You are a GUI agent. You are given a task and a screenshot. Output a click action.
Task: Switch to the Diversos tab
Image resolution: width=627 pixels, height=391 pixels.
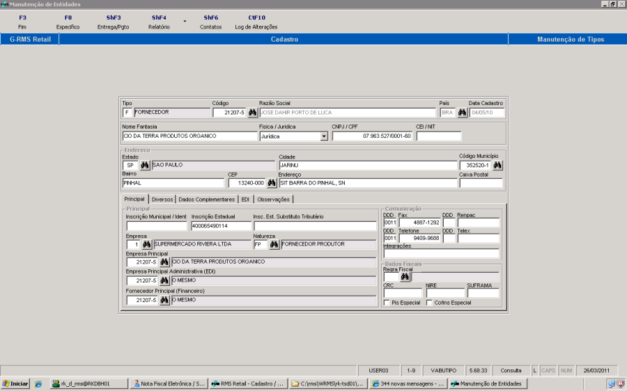tap(162, 199)
